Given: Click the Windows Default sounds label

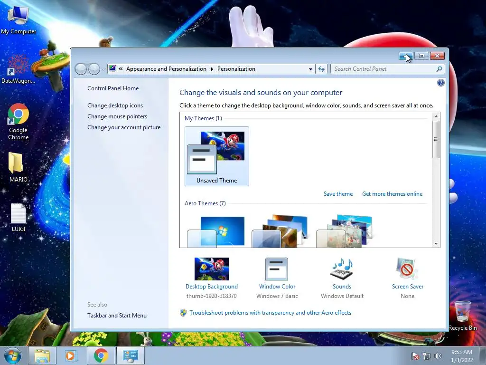Looking at the screenshot, I should (x=342, y=296).
